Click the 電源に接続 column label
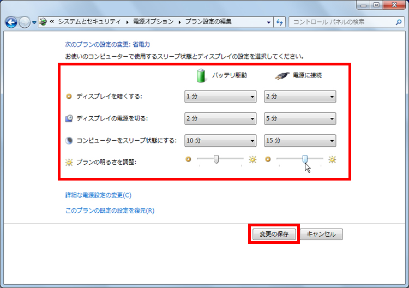 coord(307,76)
